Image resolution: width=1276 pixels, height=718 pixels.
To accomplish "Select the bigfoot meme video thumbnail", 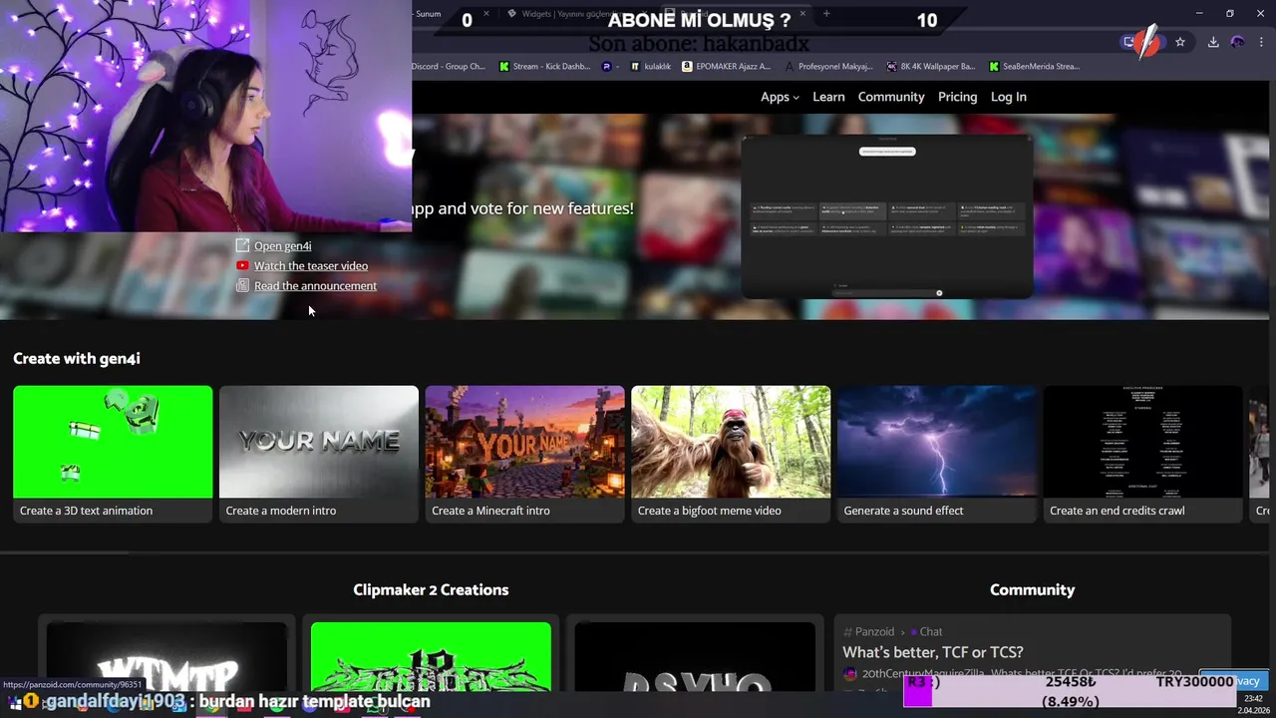I will click(731, 442).
